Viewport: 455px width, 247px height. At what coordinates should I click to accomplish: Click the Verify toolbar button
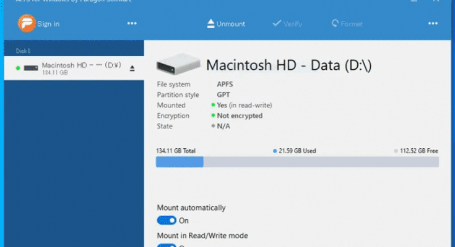(287, 23)
